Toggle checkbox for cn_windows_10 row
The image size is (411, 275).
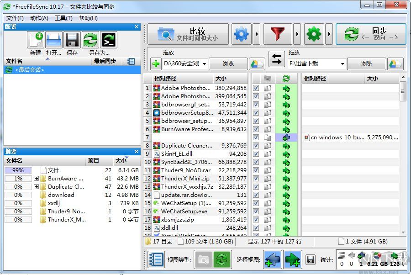tap(256, 137)
